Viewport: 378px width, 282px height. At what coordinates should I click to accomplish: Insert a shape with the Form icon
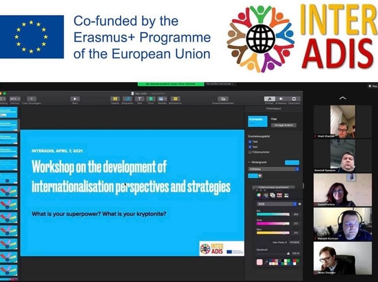151,99
